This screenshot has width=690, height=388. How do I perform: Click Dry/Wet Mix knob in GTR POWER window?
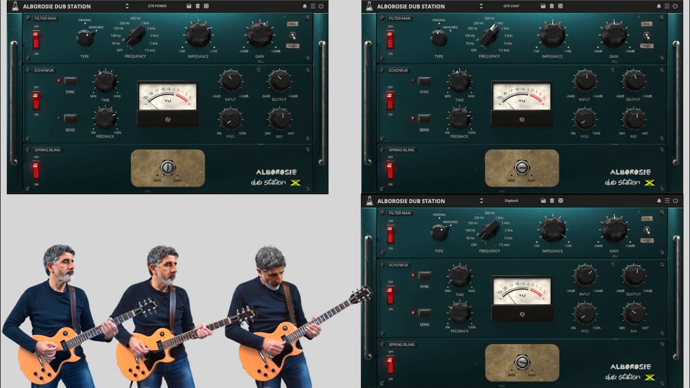280,119
